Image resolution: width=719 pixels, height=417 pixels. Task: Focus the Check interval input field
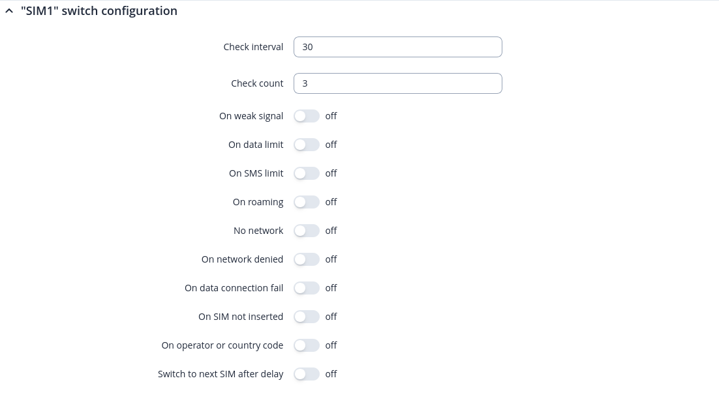pyautogui.click(x=397, y=47)
